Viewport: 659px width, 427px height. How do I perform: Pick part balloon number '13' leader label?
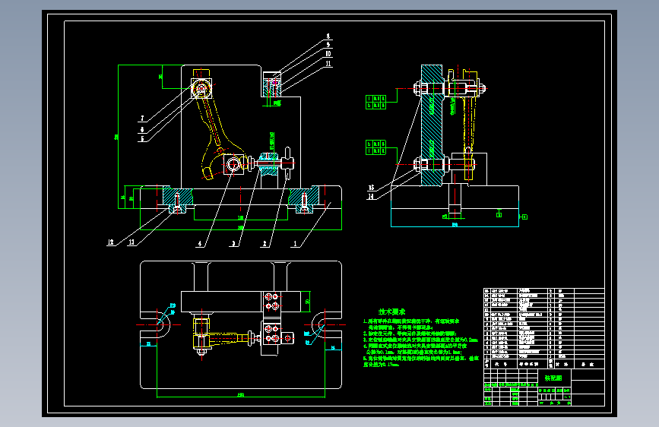(131, 242)
